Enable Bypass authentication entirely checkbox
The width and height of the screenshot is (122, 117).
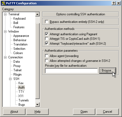coord(47,22)
